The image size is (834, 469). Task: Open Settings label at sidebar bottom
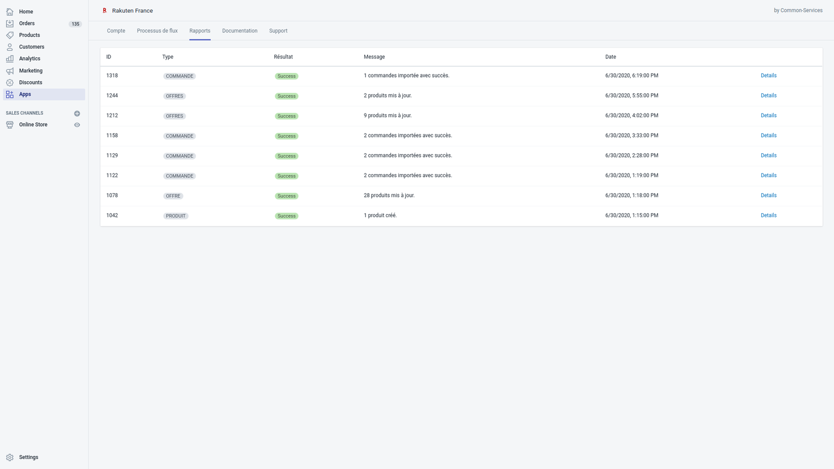click(x=29, y=458)
